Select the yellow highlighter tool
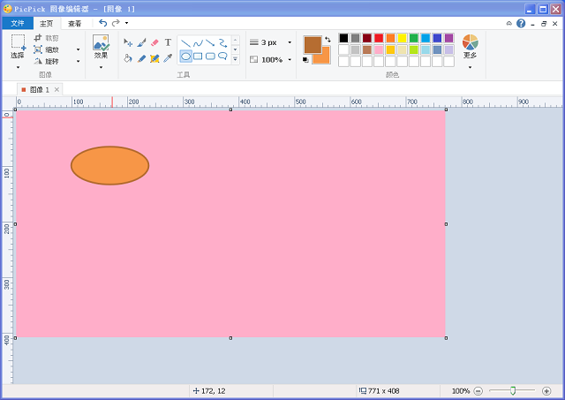Viewport: 565px width, 400px height. point(154,58)
